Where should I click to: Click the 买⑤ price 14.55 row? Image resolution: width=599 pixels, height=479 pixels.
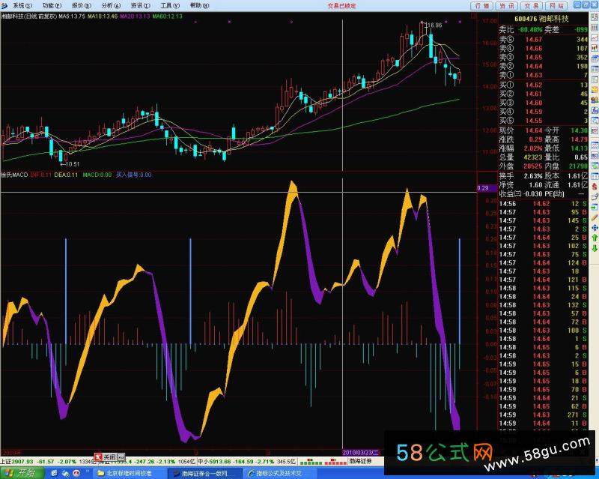click(x=544, y=121)
